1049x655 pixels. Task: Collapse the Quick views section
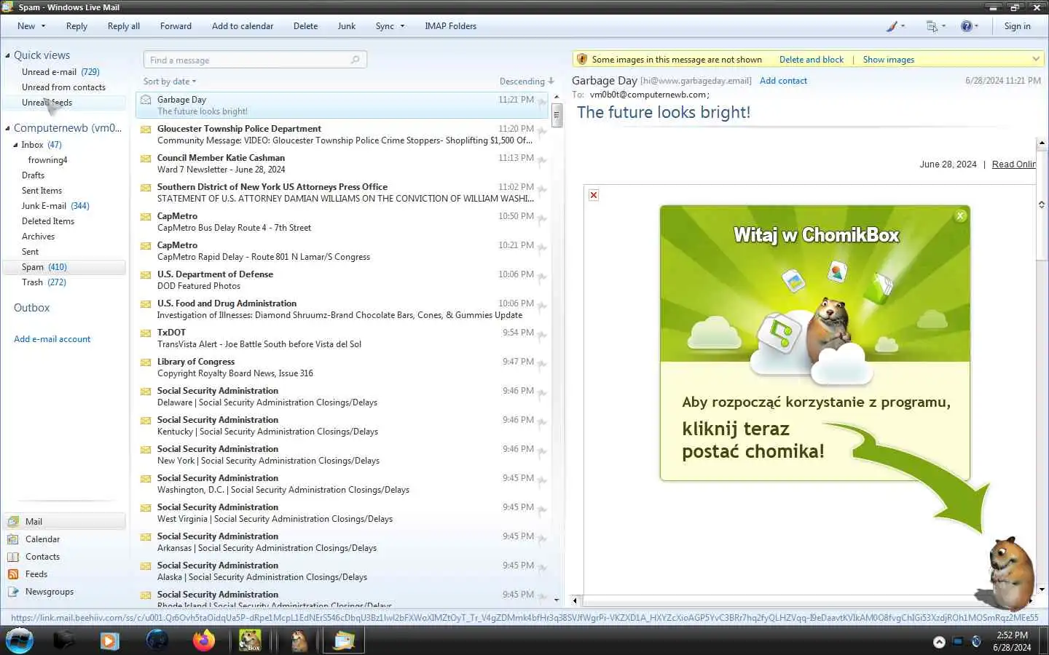(x=7, y=55)
